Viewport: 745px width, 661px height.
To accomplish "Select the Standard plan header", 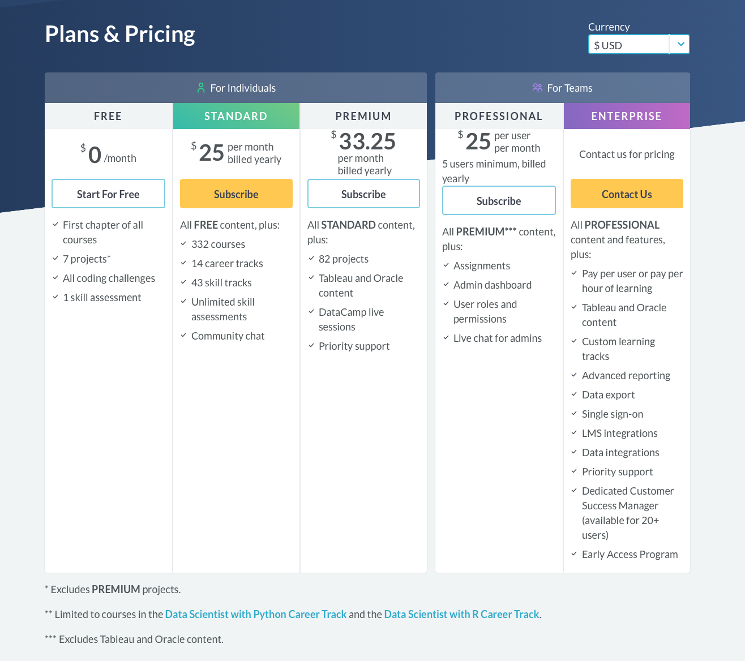I will [x=236, y=116].
